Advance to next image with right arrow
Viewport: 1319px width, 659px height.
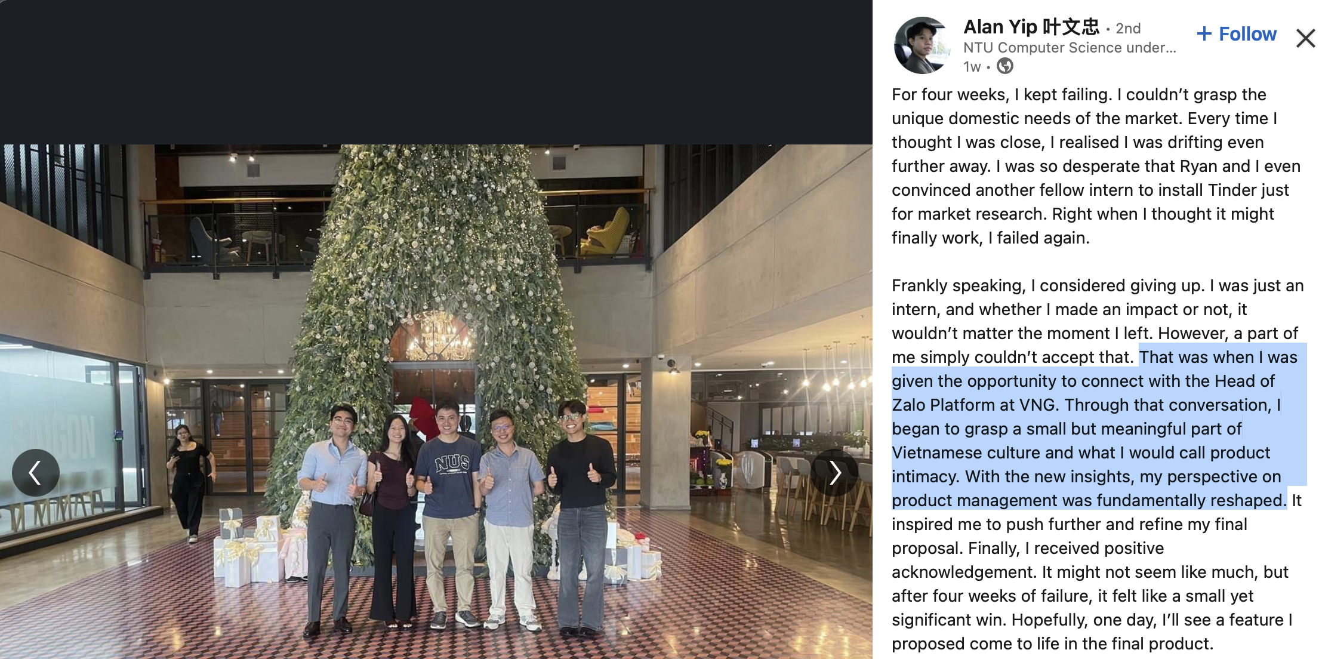(834, 472)
